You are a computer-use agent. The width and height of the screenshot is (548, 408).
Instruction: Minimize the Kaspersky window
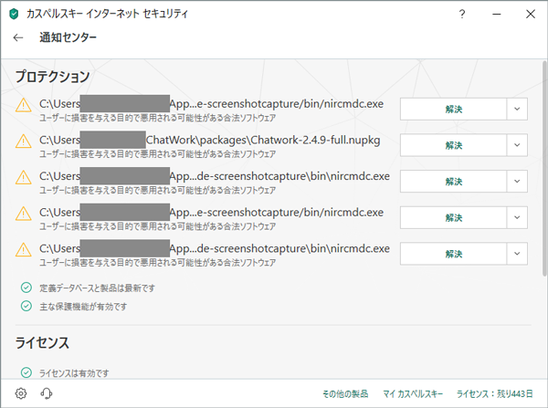tap(497, 14)
